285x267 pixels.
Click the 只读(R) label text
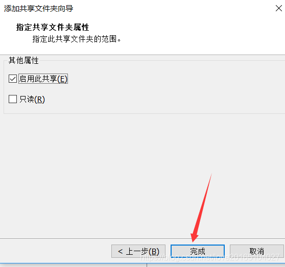[x=32, y=100]
